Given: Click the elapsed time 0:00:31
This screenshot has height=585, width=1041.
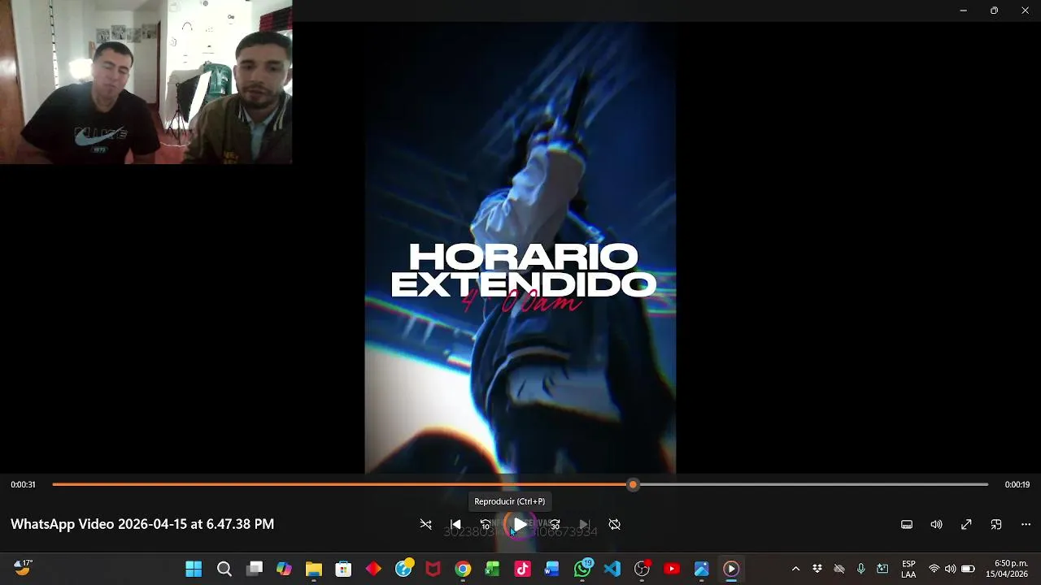Looking at the screenshot, I should (x=23, y=484).
